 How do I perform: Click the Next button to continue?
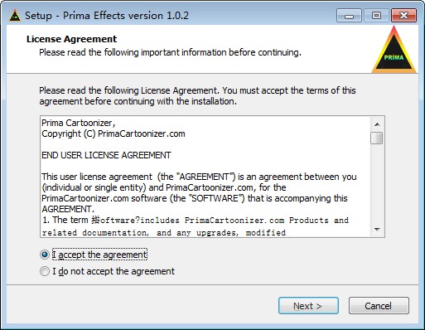click(308, 306)
